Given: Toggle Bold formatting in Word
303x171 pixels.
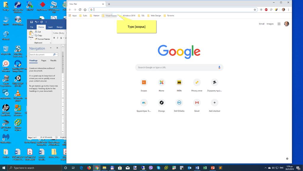Looking at the screenshot, I should coord(54,38).
